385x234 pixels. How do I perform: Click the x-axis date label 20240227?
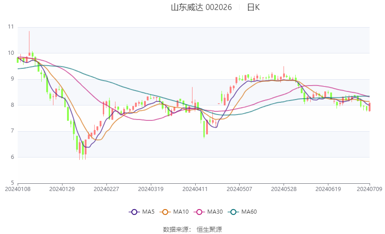[106, 189]
